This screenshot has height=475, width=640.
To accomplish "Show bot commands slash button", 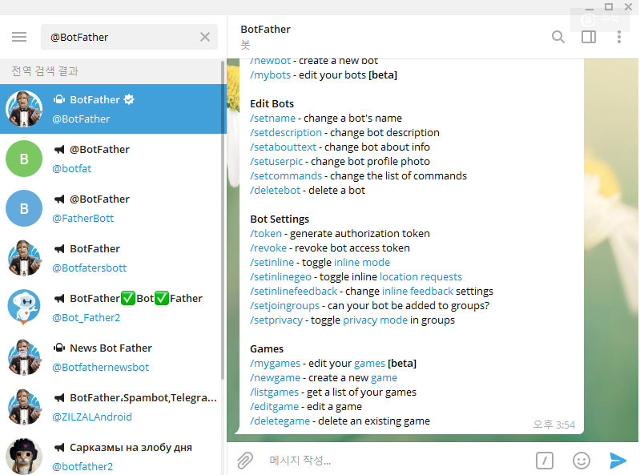I will click(545, 461).
